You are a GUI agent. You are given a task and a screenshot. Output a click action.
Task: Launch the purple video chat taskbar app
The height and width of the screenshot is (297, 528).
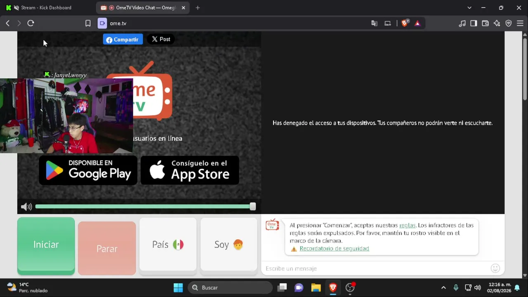pos(299,288)
